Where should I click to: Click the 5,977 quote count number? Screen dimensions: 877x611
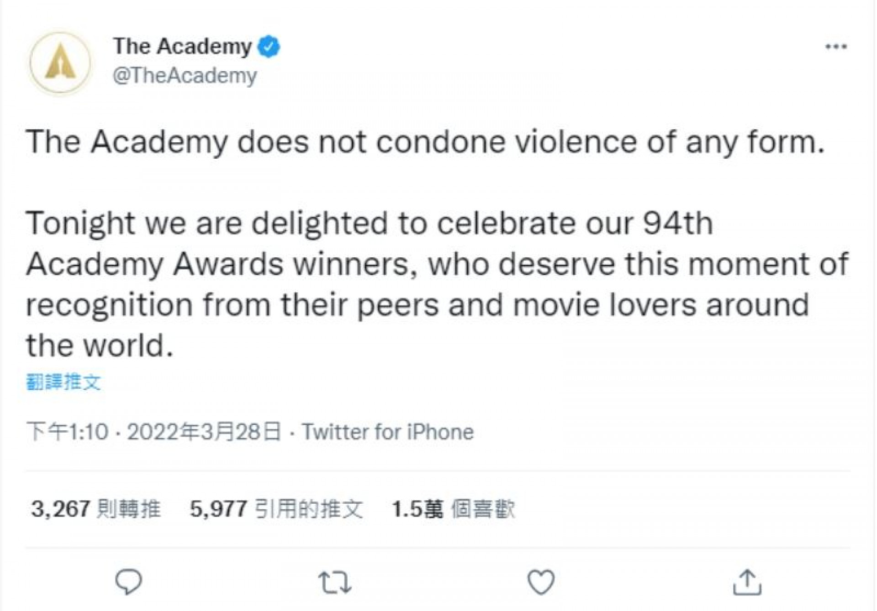(219, 509)
